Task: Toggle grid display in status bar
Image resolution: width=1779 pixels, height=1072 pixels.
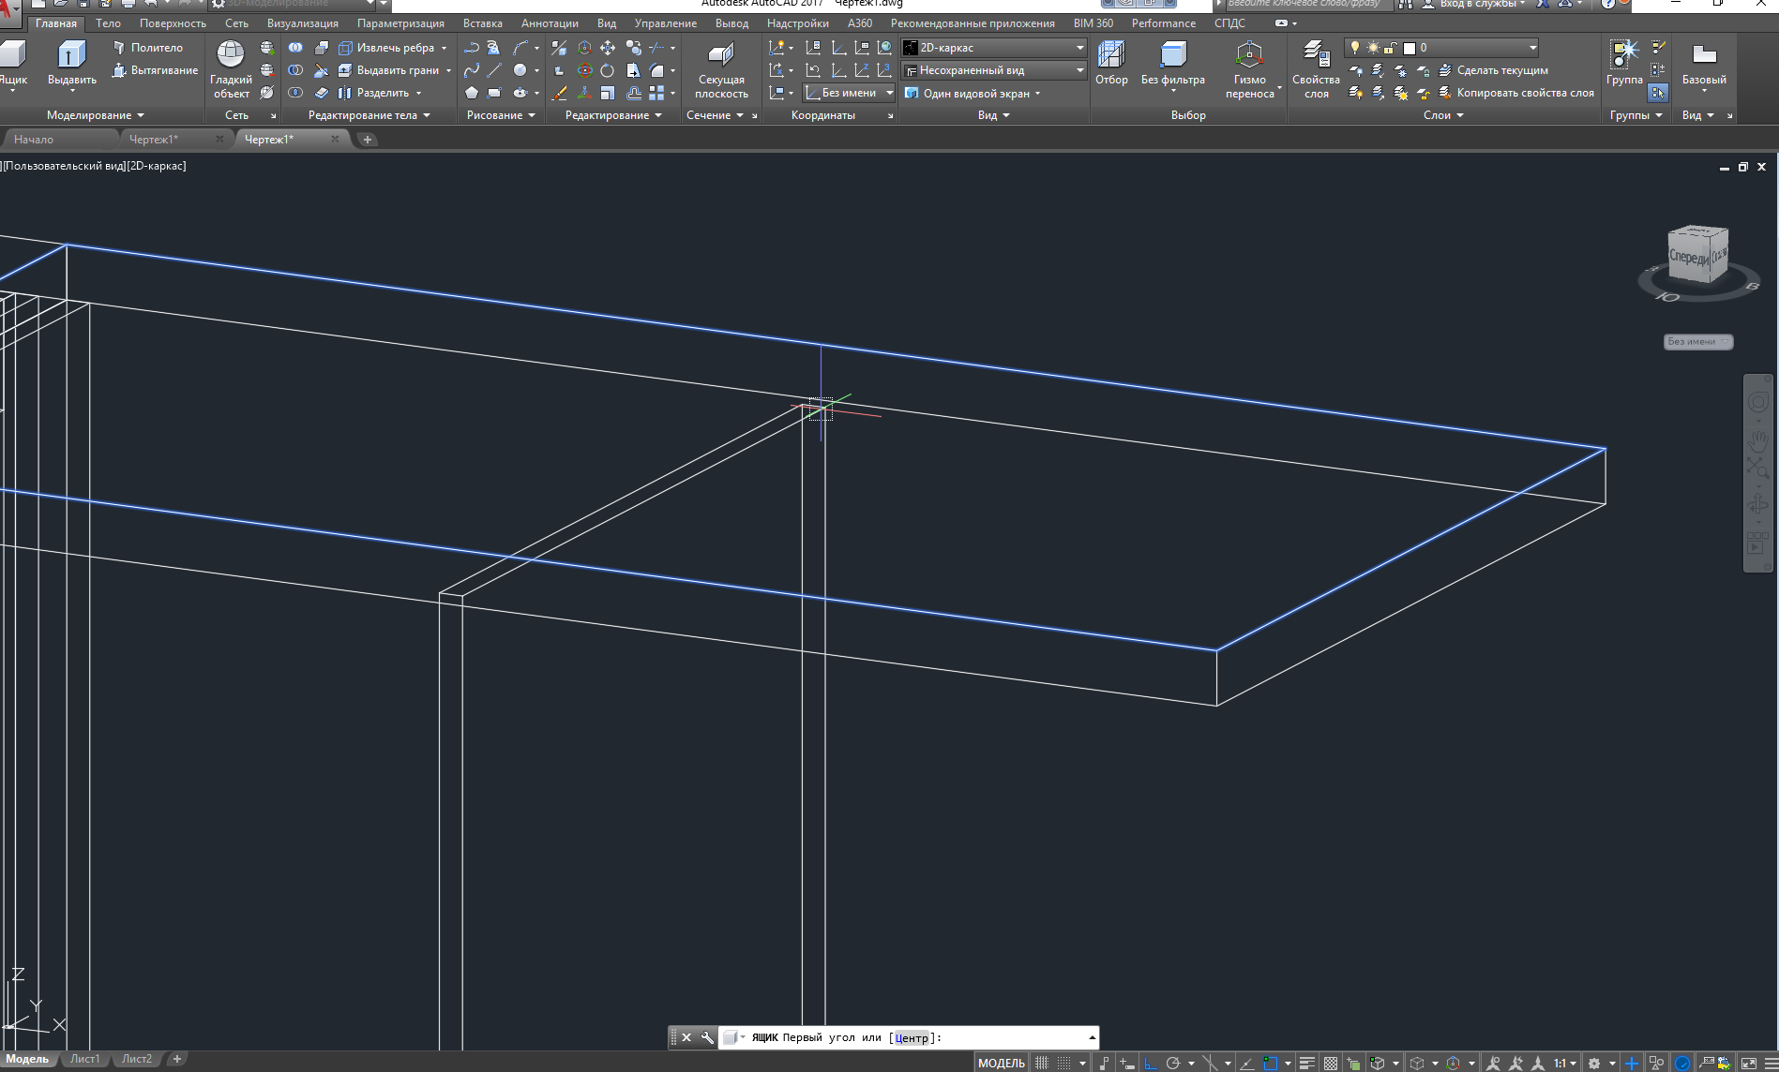Action: click(x=1042, y=1063)
